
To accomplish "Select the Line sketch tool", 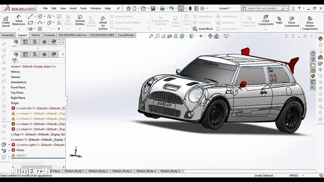I will coord(30,16).
